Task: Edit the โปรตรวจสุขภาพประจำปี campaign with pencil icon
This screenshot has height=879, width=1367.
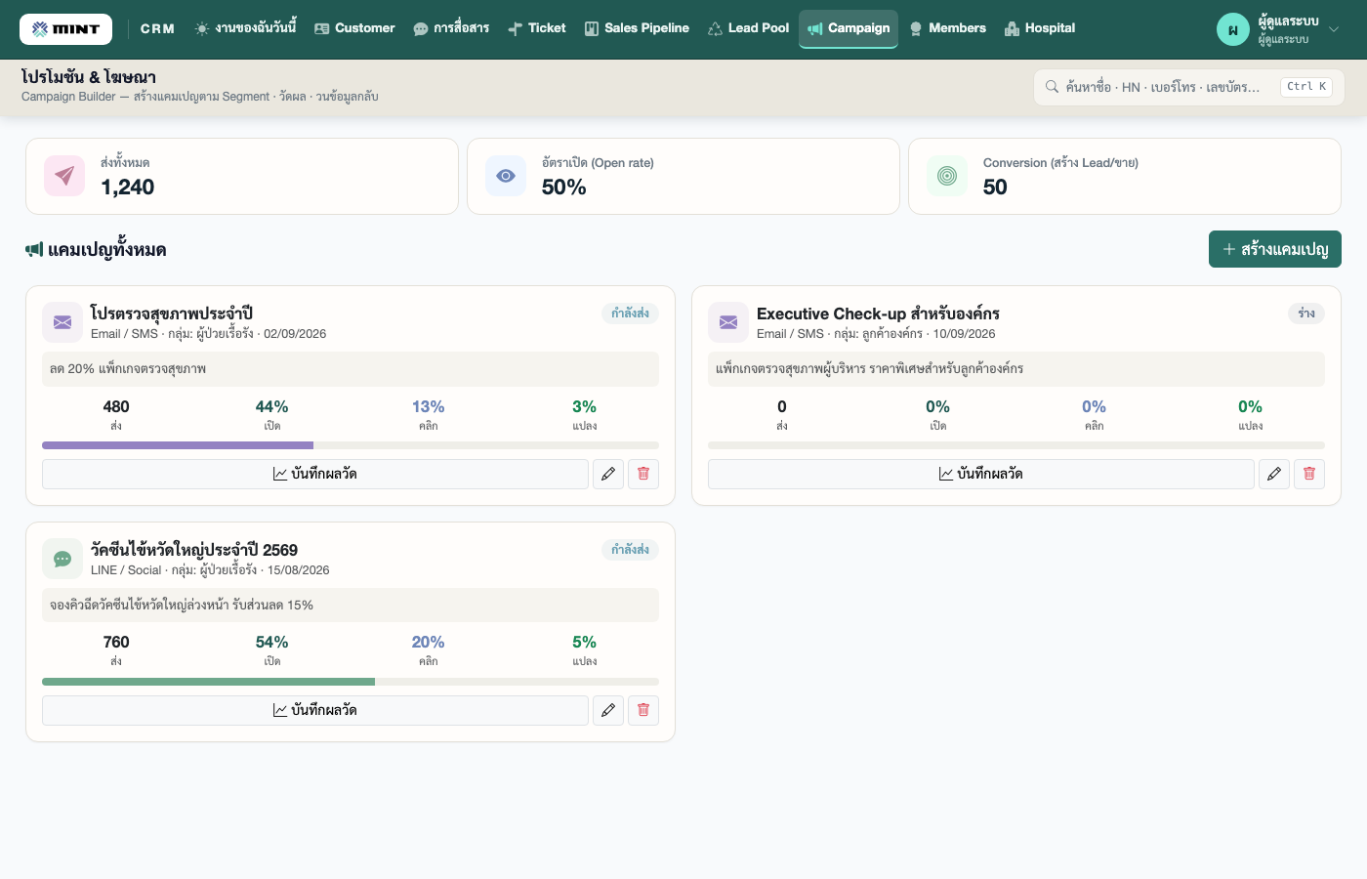Action: click(x=608, y=474)
